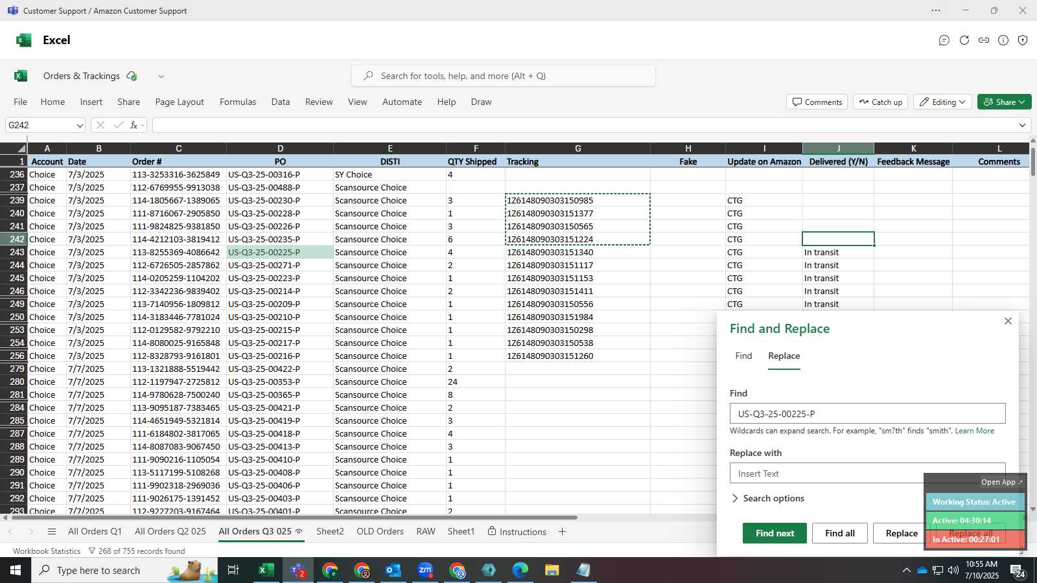
Task: Open Outlook from the taskbar
Action: [x=393, y=570]
